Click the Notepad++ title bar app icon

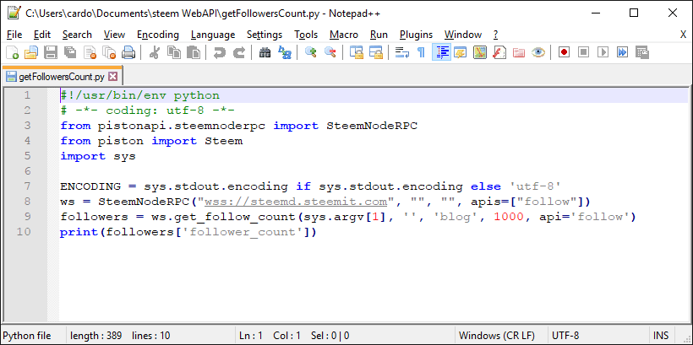pyautogui.click(x=14, y=13)
